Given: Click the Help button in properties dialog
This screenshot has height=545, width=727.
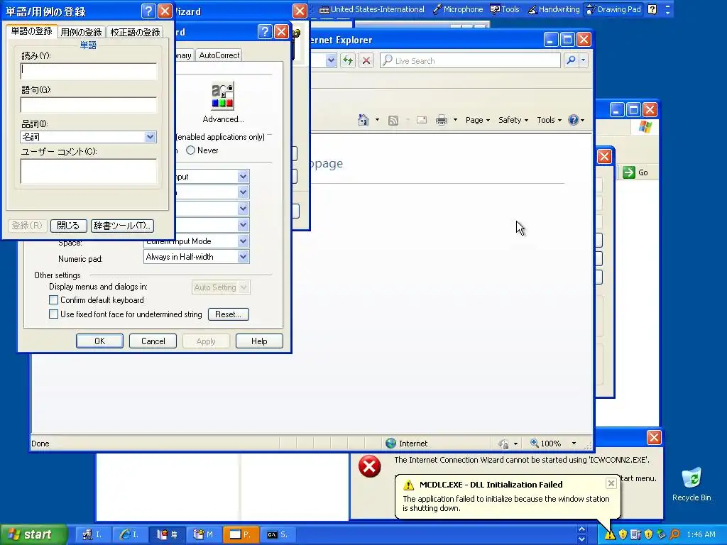Looking at the screenshot, I should pyautogui.click(x=259, y=341).
